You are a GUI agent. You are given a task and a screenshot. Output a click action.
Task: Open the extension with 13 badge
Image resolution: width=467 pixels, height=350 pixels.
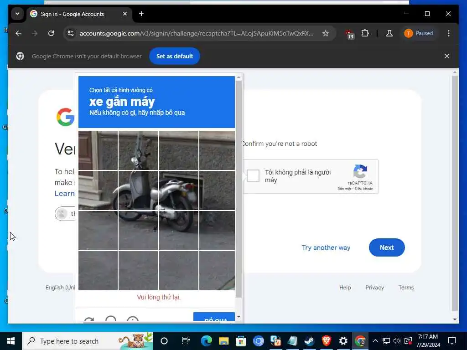349,34
